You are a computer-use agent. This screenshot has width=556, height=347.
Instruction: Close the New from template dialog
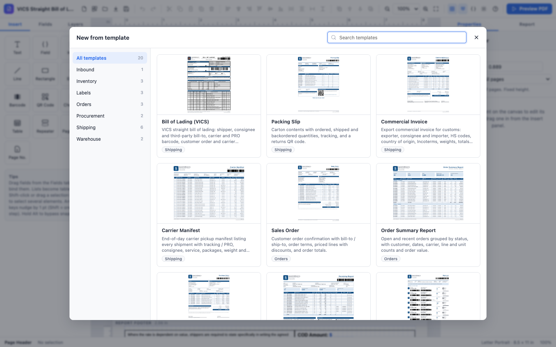click(476, 37)
